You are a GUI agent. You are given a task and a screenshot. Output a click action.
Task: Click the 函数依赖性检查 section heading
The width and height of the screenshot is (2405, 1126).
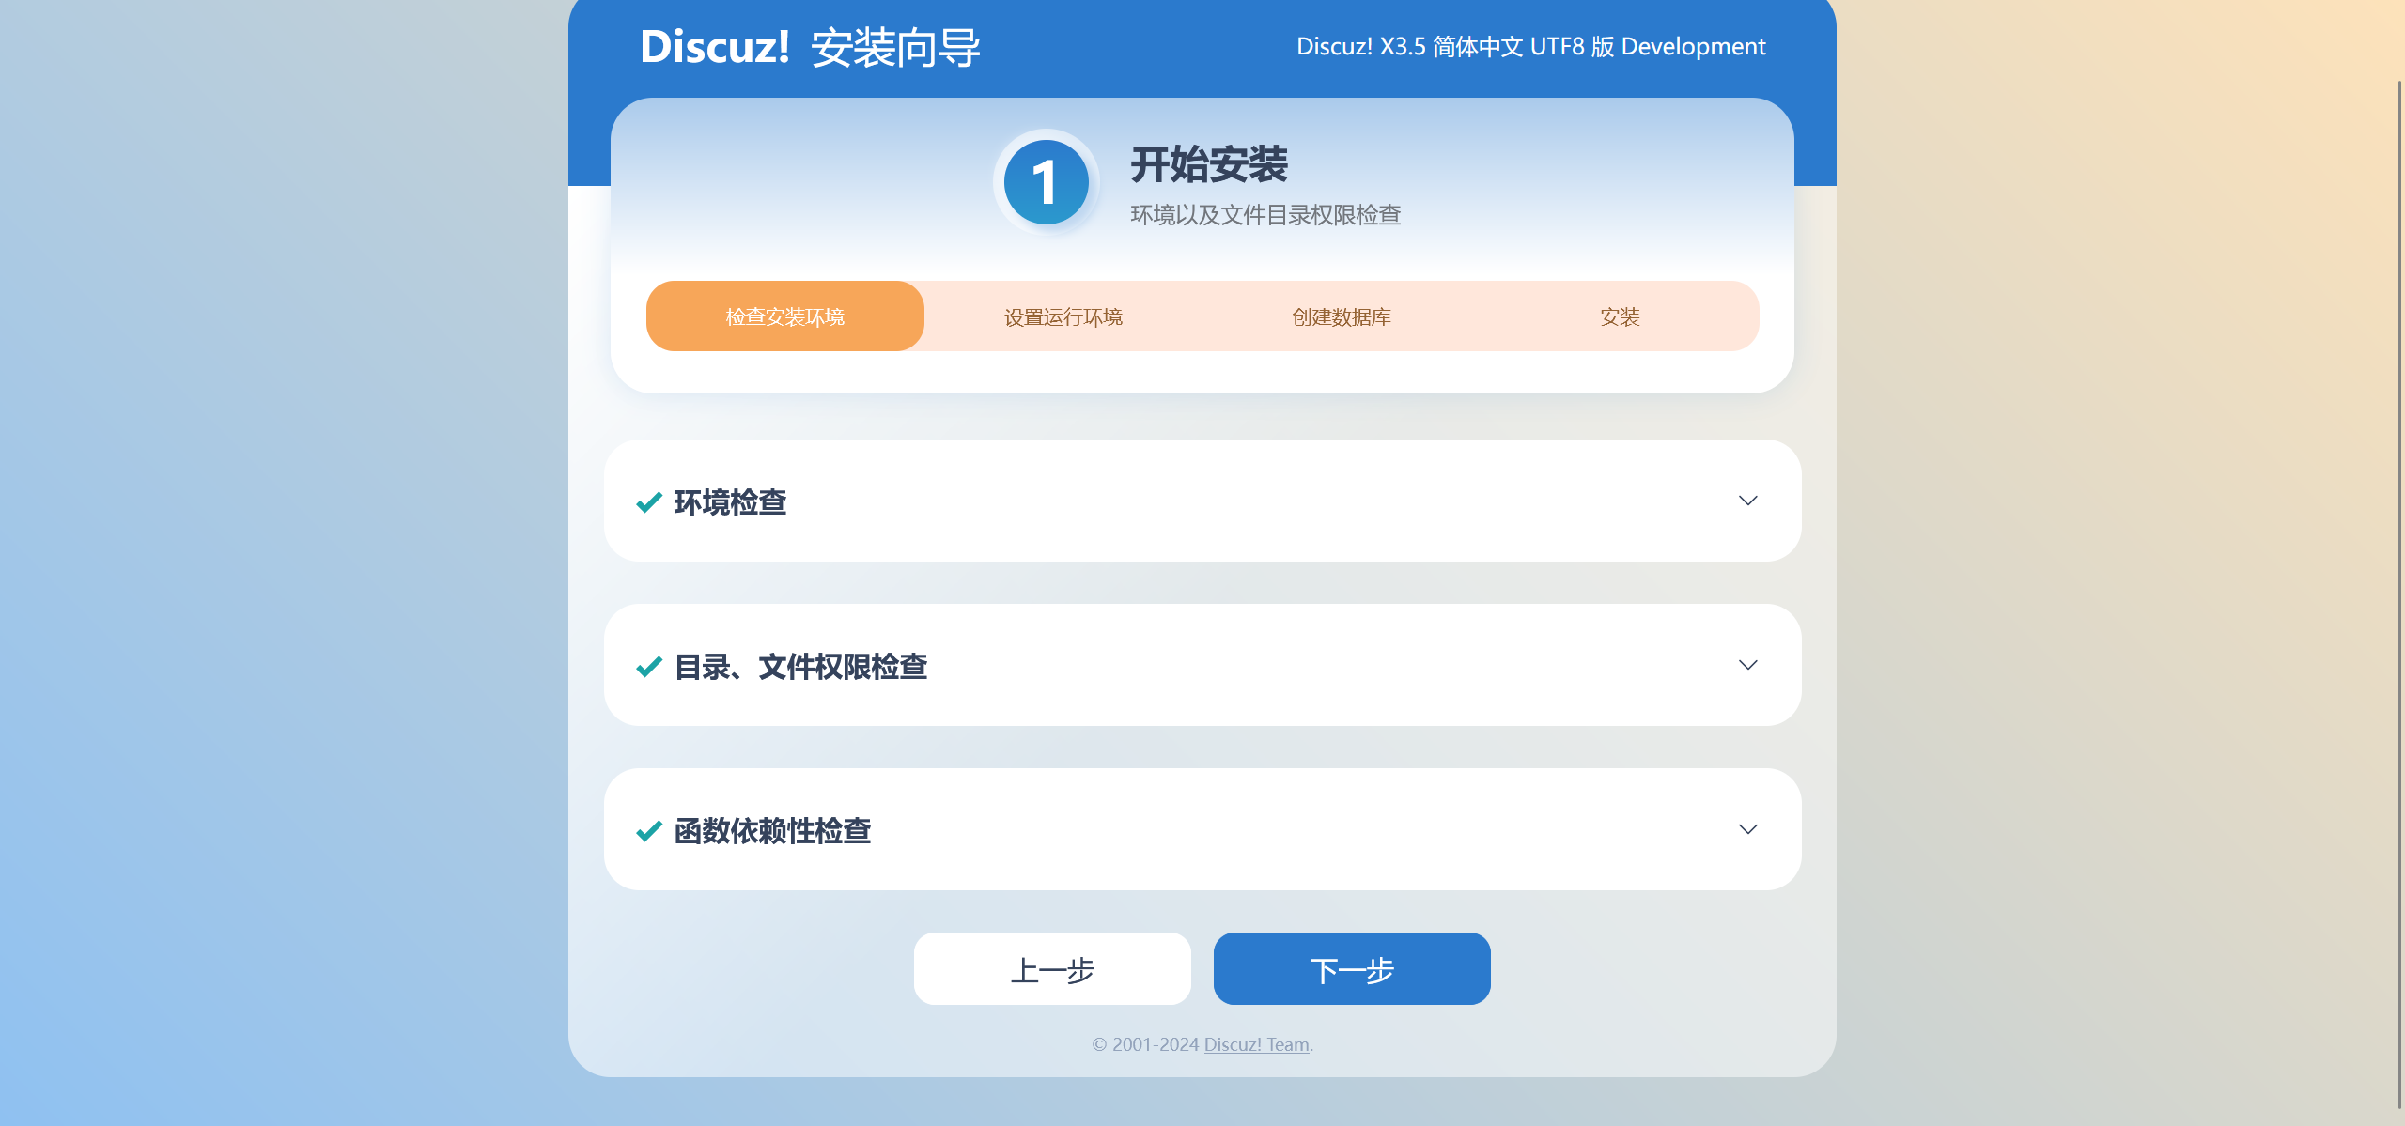click(772, 831)
